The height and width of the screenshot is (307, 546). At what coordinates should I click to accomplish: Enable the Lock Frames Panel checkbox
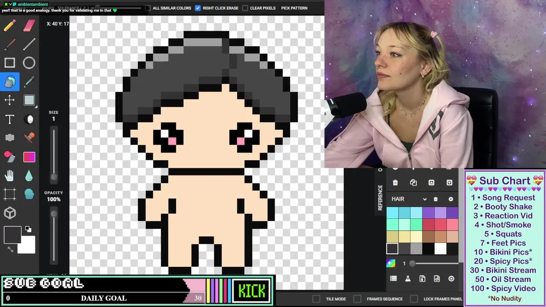414,299
